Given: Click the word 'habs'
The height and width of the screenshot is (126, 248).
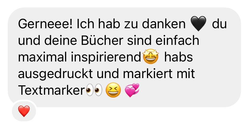Looking at the screenshot, I should 179,57.
